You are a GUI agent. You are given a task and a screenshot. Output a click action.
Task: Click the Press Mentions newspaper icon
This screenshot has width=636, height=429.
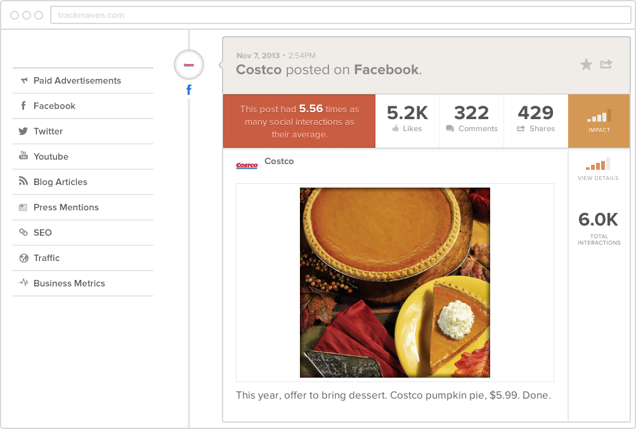(x=23, y=207)
